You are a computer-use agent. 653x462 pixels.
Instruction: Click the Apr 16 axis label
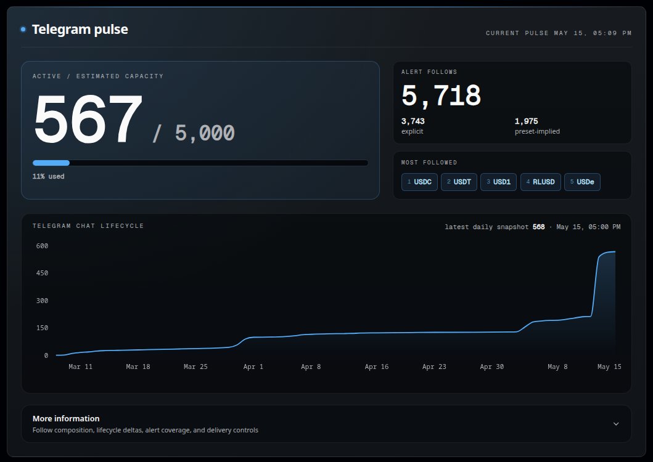[x=377, y=367]
